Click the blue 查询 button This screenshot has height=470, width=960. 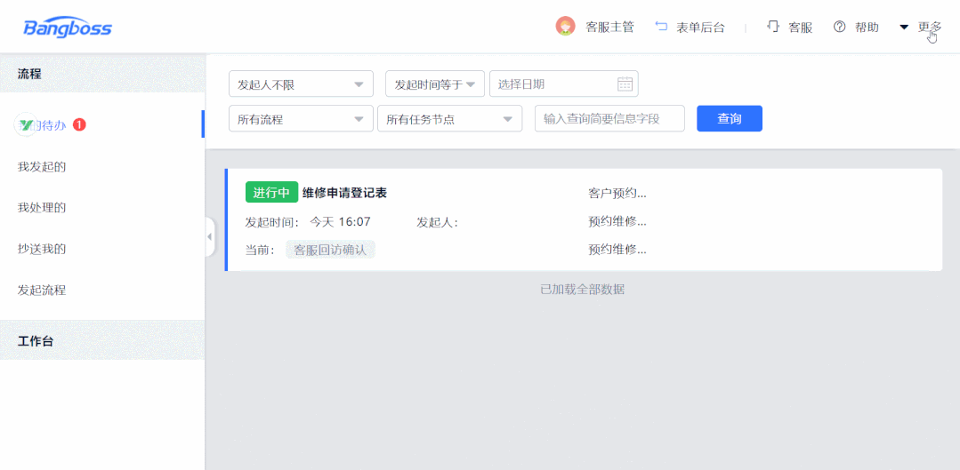[729, 119]
